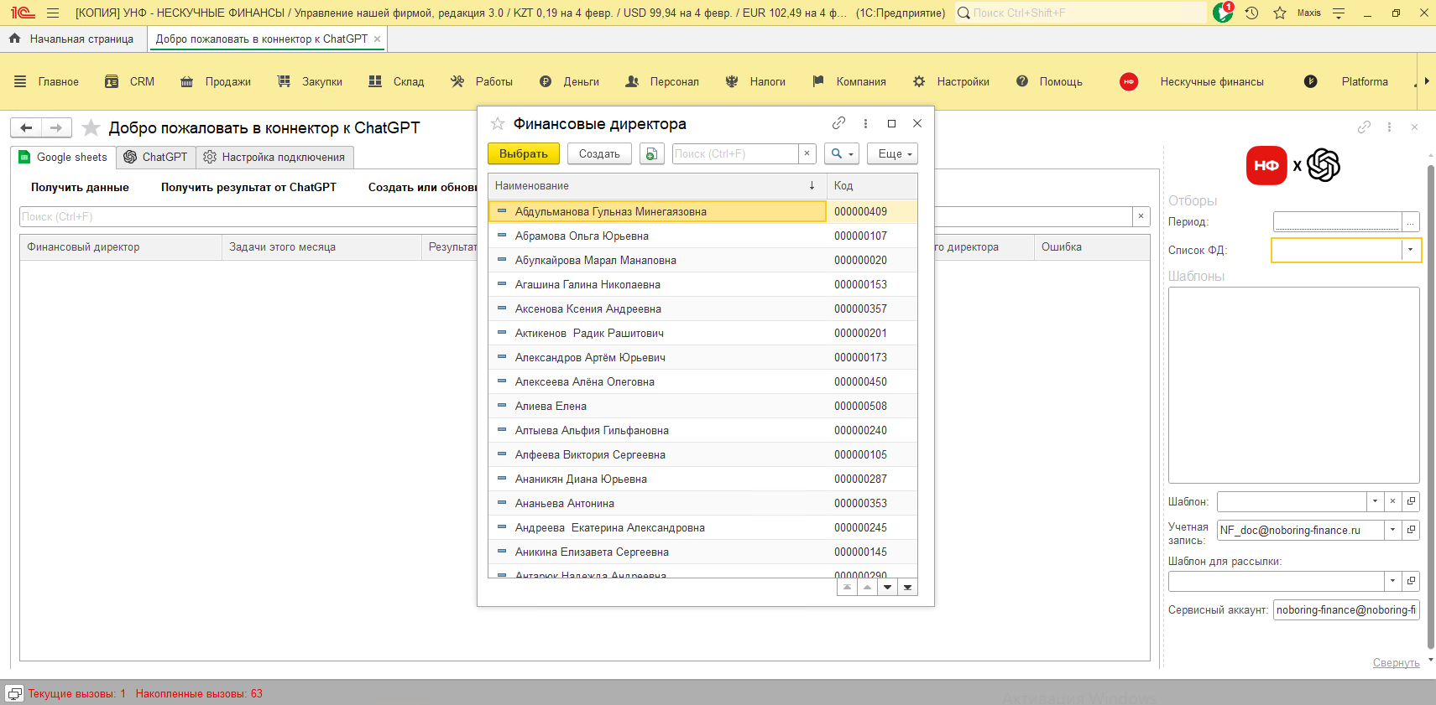Switch to the ChatGPT tab

(156, 157)
